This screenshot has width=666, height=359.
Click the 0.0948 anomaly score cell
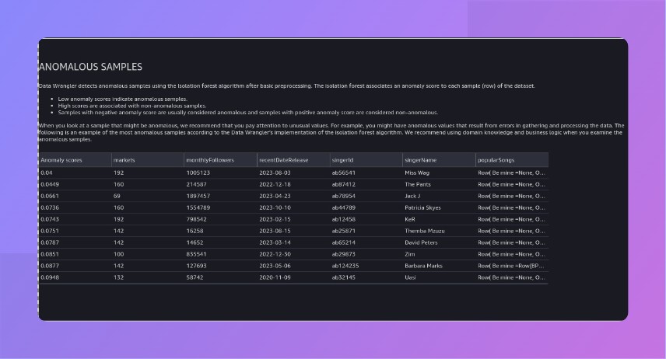[51, 277]
